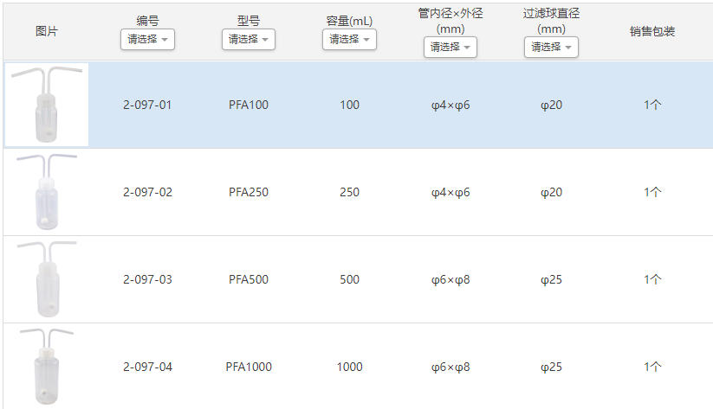This screenshot has width=713, height=409.
Task: Click product number 2-097-03
Action: pos(147,279)
